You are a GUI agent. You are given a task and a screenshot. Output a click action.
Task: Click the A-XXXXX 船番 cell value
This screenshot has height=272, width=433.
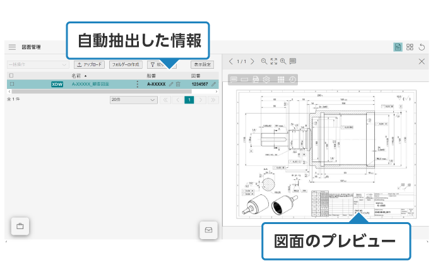coord(157,84)
